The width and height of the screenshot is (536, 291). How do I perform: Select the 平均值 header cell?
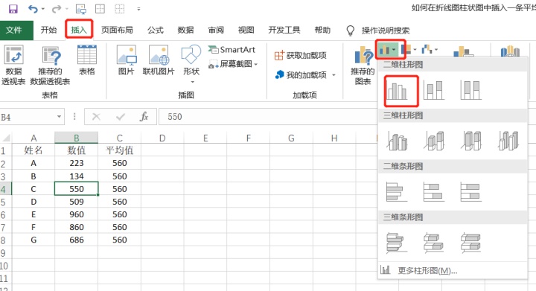(120, 150)
